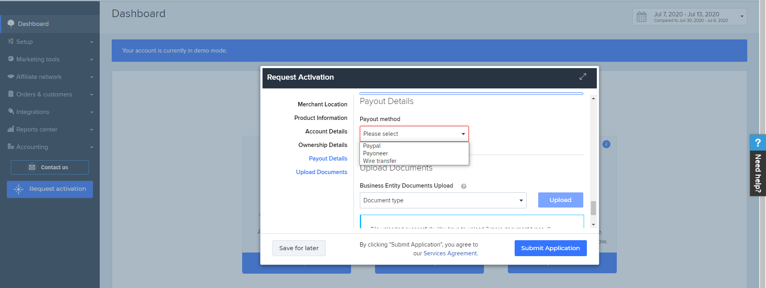The image size is (766, 288).
Task: Click the Orders & customers clipboard icon
Action: (11, 94)
